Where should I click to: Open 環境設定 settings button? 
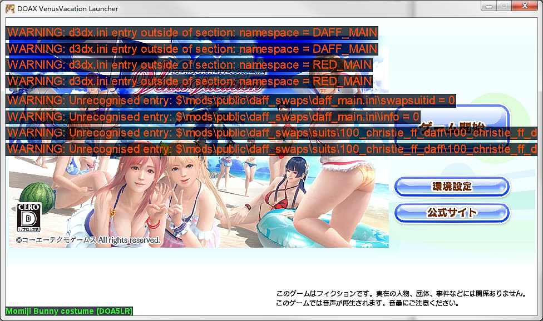coord(452,187)
